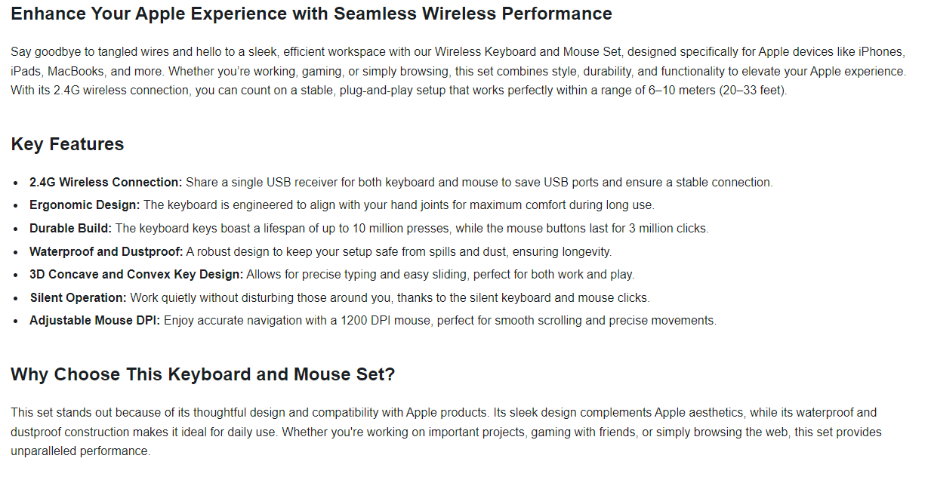931x480 pixels.
Task: Click the "Key Features" heading
Action: coord(67,144)
